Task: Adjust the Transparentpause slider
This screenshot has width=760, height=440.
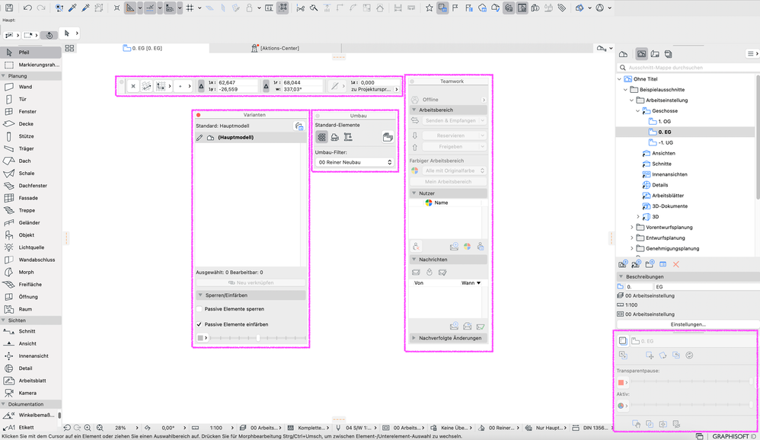Action: pos(691,382)
